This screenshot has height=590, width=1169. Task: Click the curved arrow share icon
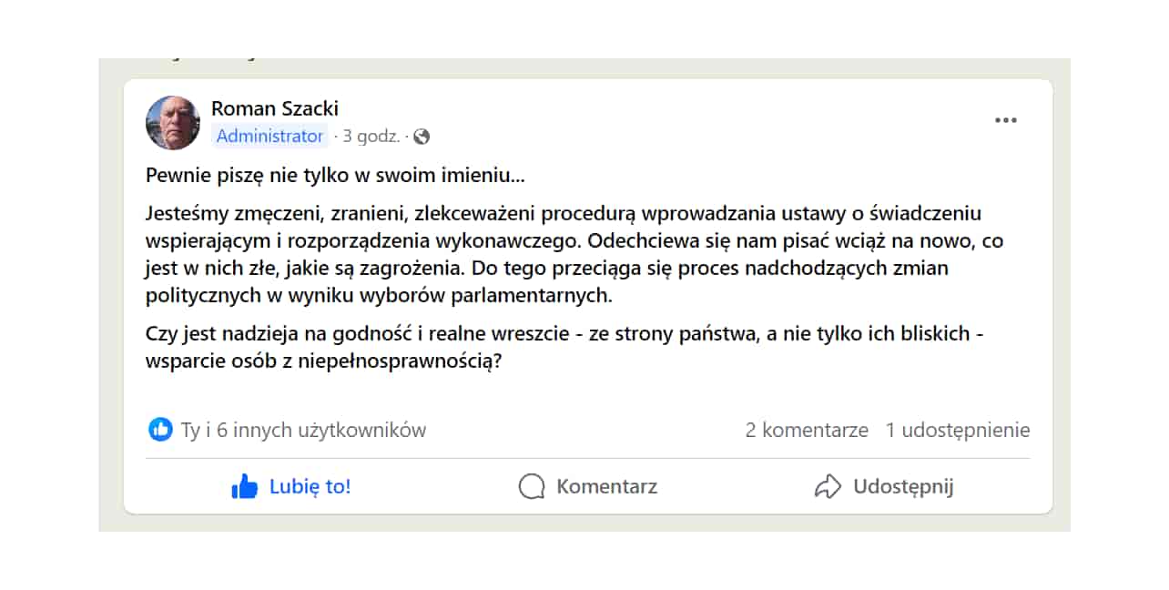click(x=827, y=487)
